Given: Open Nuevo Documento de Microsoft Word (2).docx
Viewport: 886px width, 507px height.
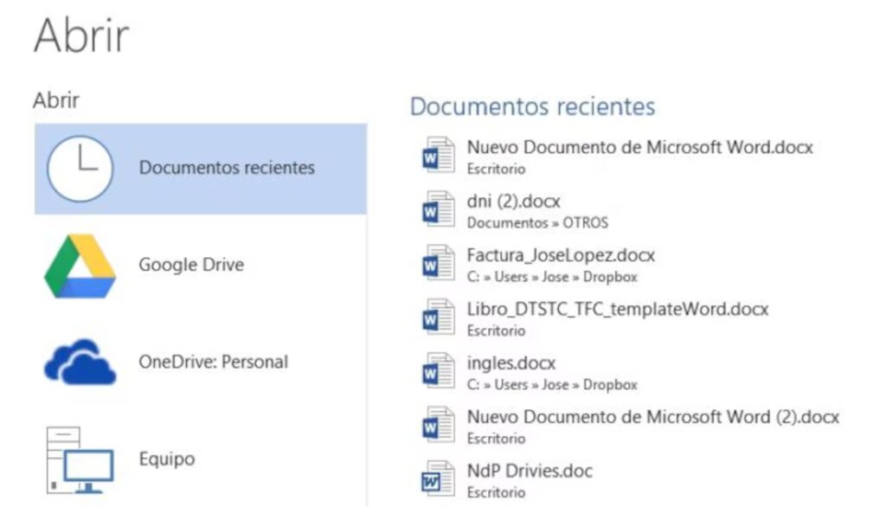Looking at the screenshot, I should tap(652, 417).
